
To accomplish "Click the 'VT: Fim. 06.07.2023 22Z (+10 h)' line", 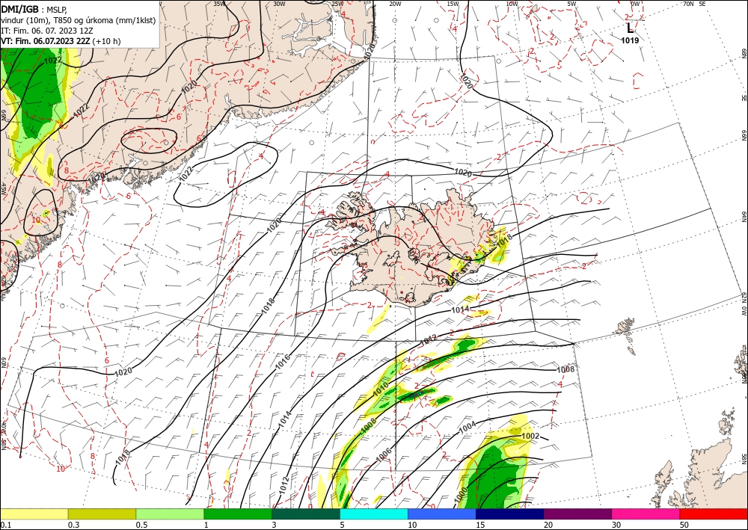I will [61, 41].
